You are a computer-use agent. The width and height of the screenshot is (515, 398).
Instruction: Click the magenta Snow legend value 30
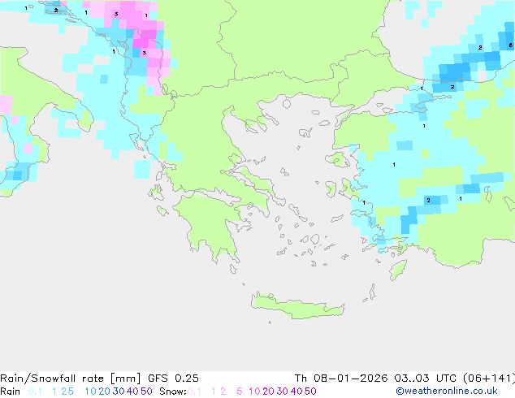tap(283, 392)
